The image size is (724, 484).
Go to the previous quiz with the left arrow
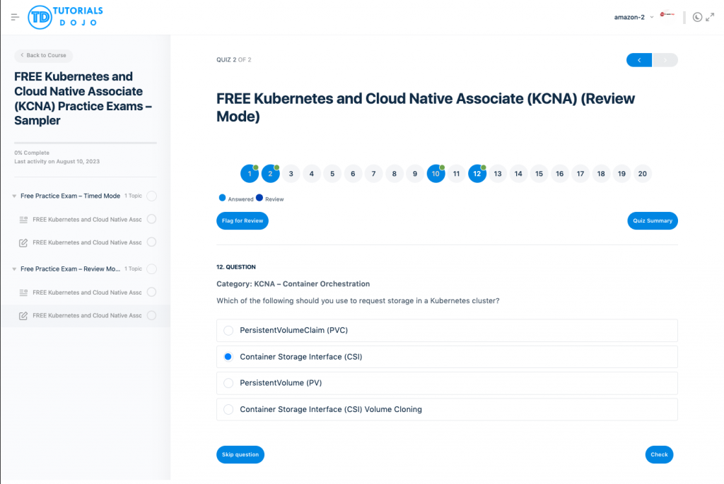coord(639,60)
